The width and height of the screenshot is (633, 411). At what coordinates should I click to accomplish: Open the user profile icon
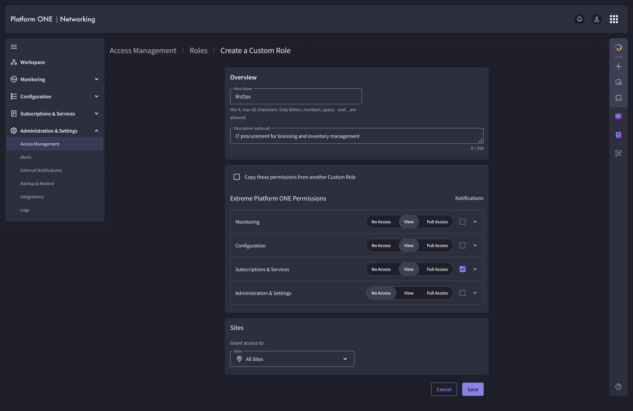click(596, 19)
